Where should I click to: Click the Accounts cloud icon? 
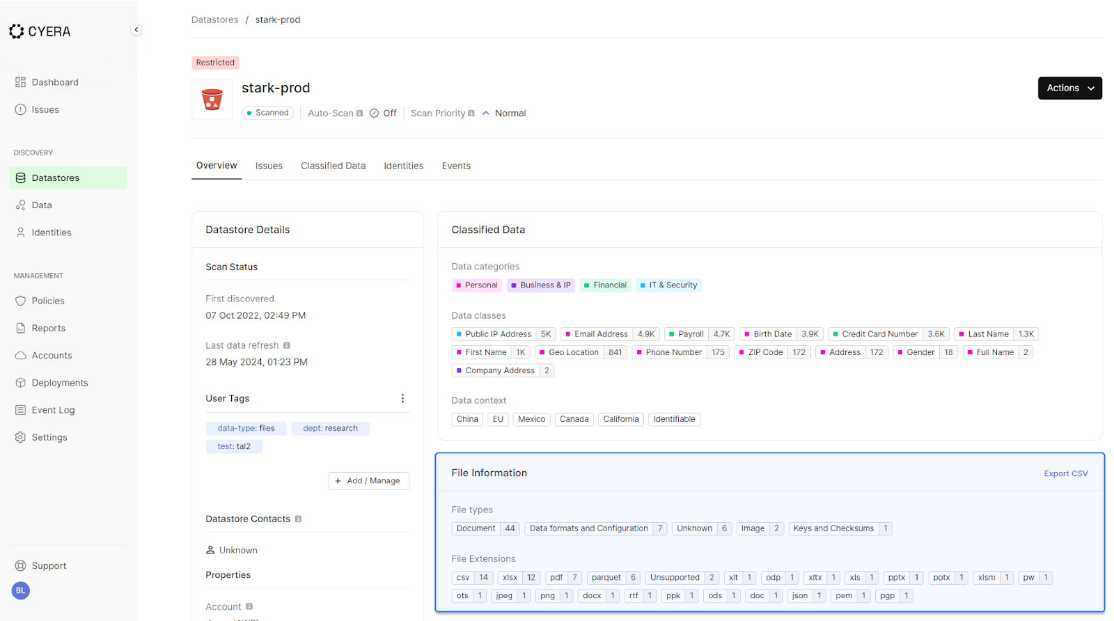point(20,355)
